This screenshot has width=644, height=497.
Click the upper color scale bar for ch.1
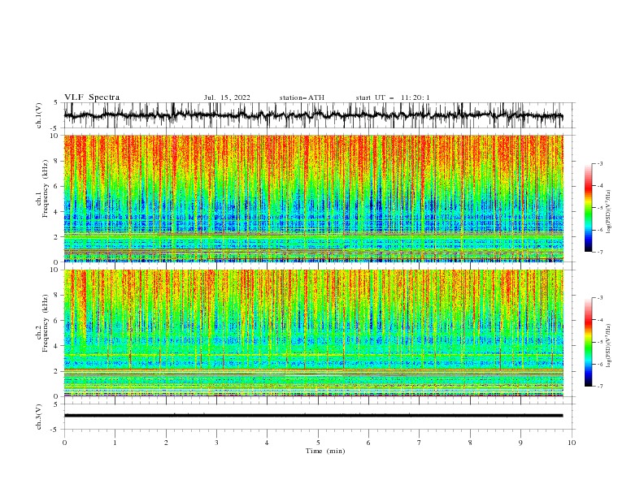(x=588, y=208)
